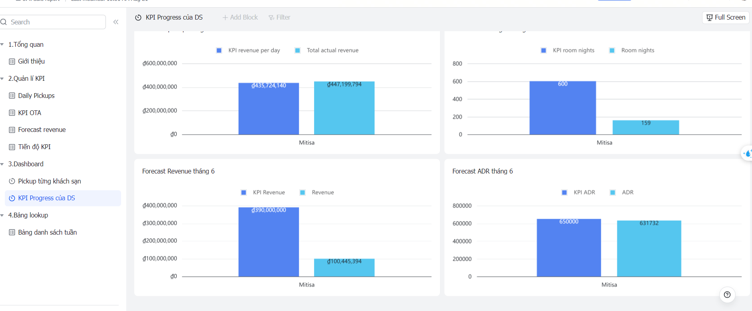
Task: Collapse the sidebar with double chevron icon
Action: (116, 22)
